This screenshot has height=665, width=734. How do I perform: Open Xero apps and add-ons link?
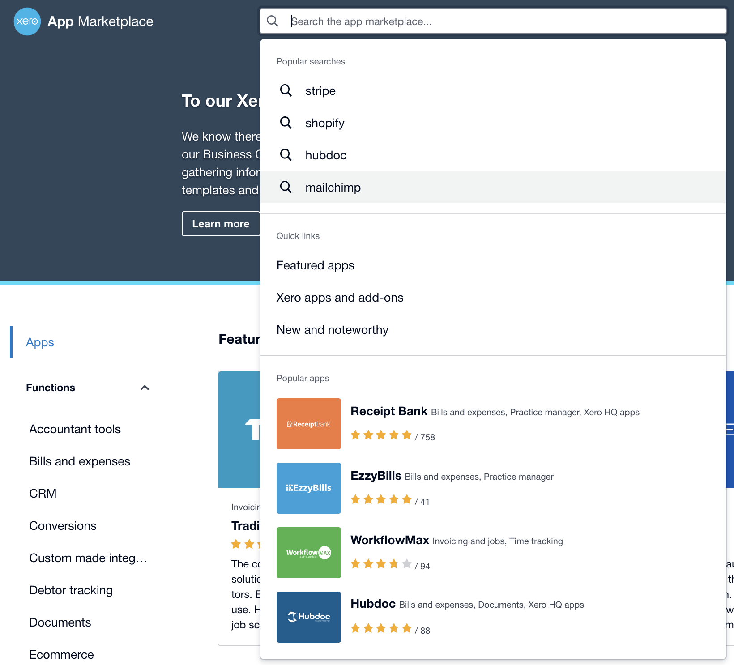click(340, 298)
